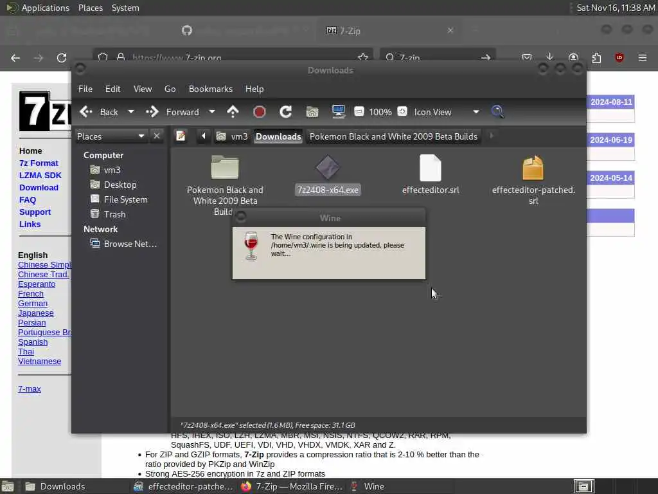The width and height of the screenshot is (658, 494).
Task: Click the magnifier Search icon in toolbar
Action: coord(497,112)
